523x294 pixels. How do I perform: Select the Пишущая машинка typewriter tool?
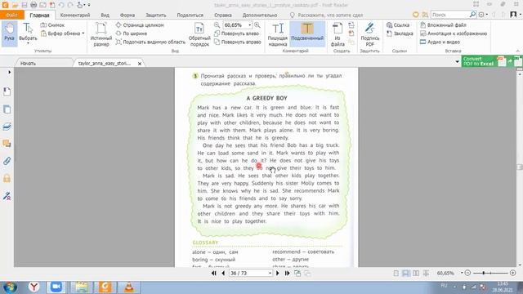pos(278,34)
